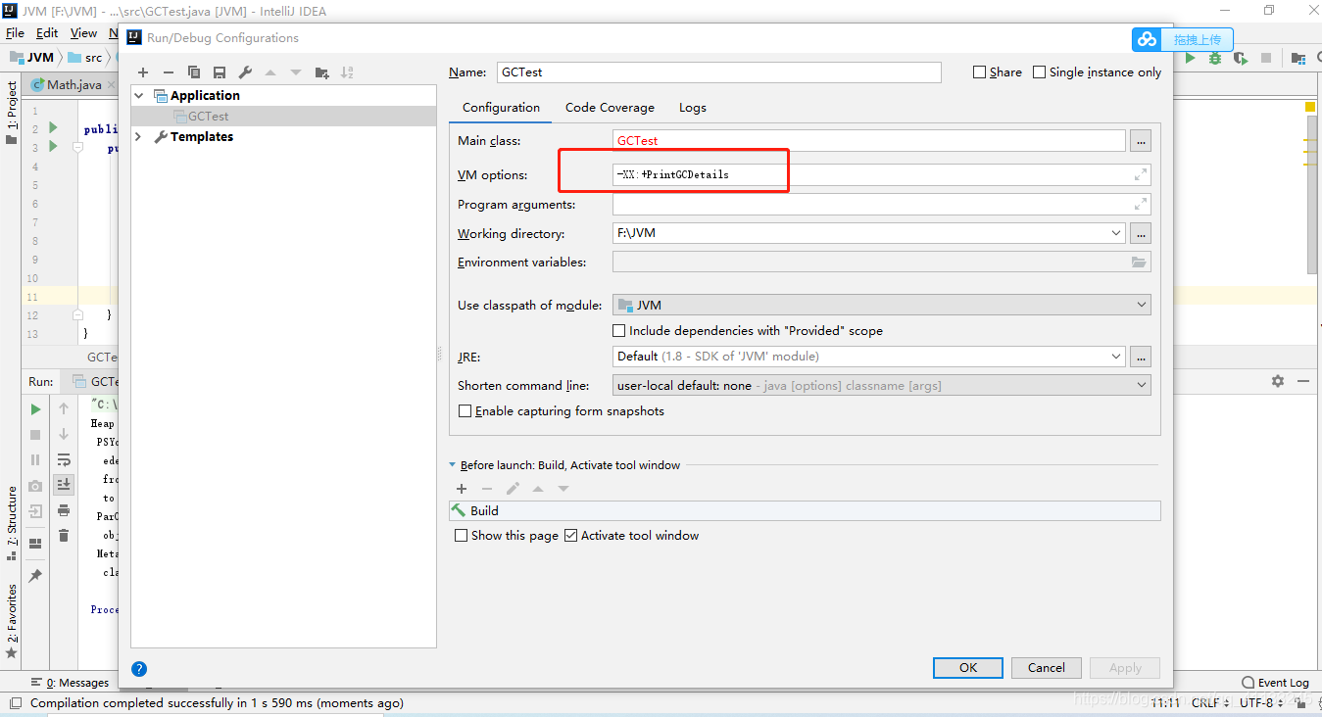This screenshot has height=717, width=1322.
Task: Open the View menu
Action: coord(83,33)
